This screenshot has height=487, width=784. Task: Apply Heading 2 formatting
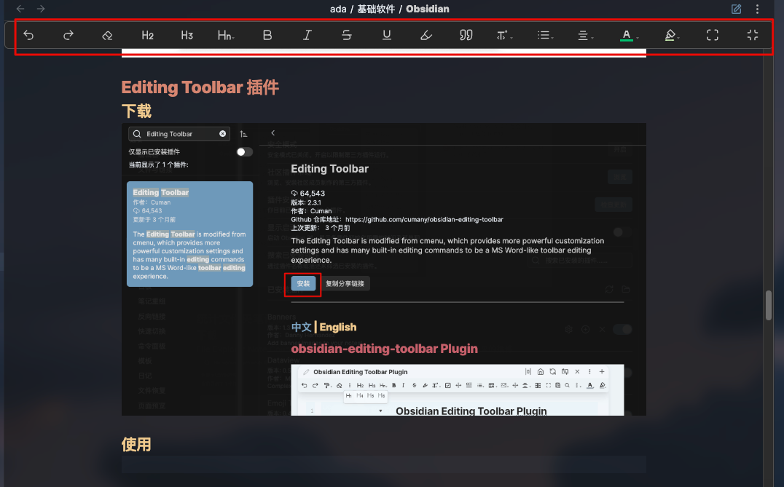[147, 34]
